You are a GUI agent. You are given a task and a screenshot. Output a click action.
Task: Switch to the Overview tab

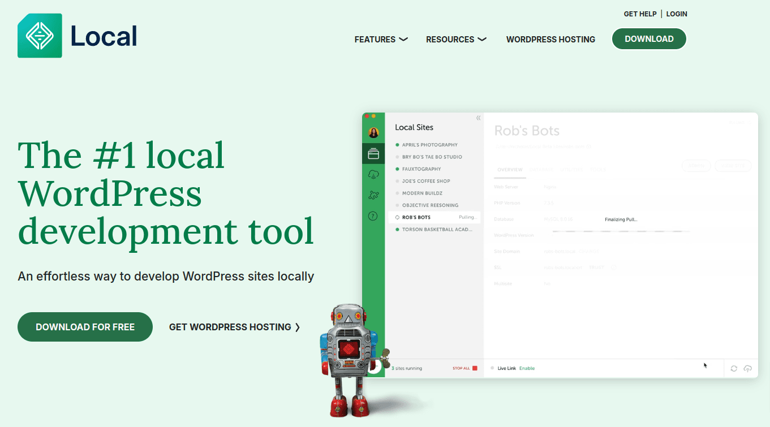[x=510, y=170]
